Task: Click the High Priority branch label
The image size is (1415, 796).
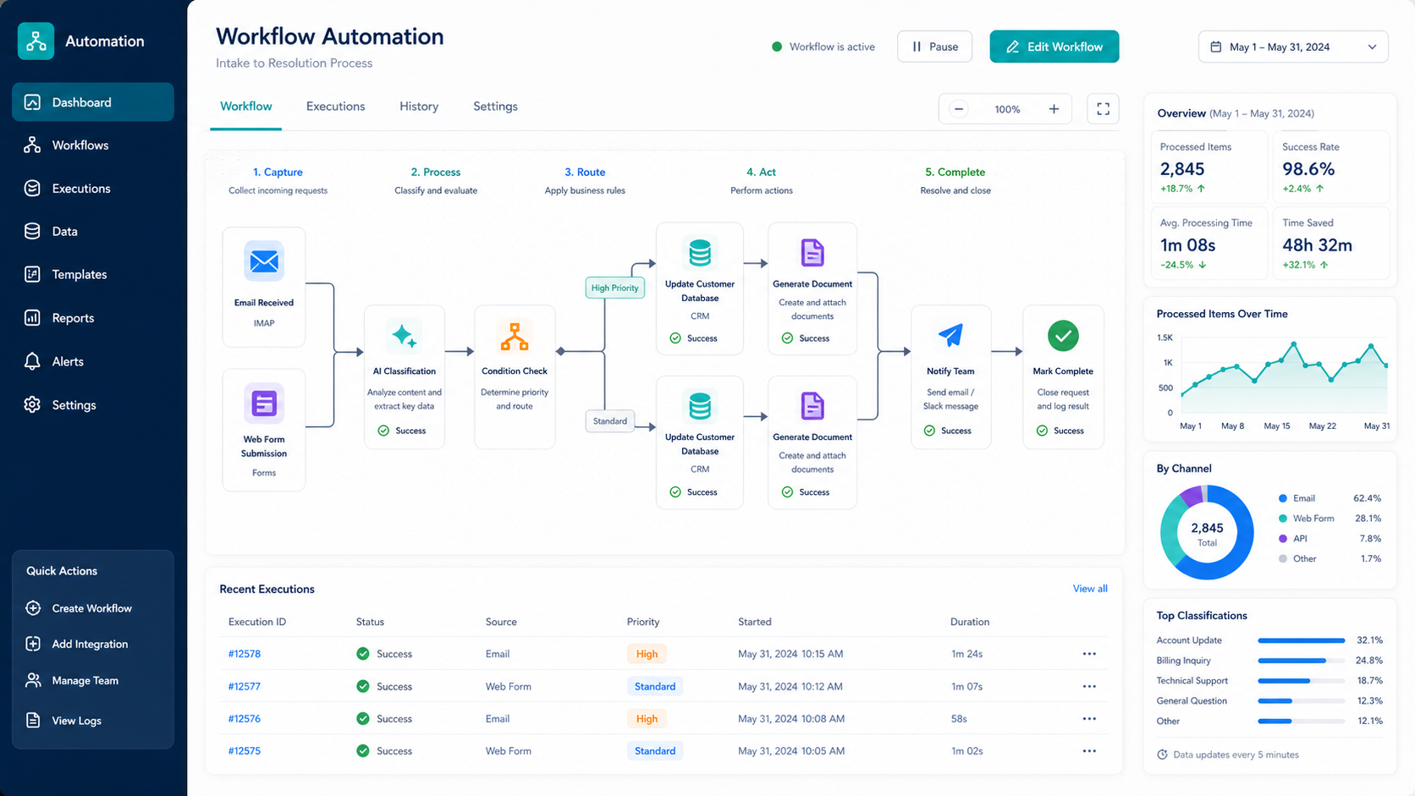Action: coord(615,288)
